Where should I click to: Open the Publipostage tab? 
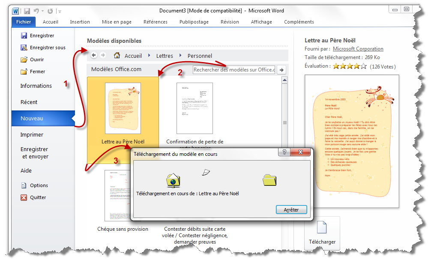pos(194,22)
